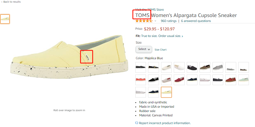Open the Size Chart link
Image resolution: width=255 pixels, height=127 pixels.
[x=160, y=50]
